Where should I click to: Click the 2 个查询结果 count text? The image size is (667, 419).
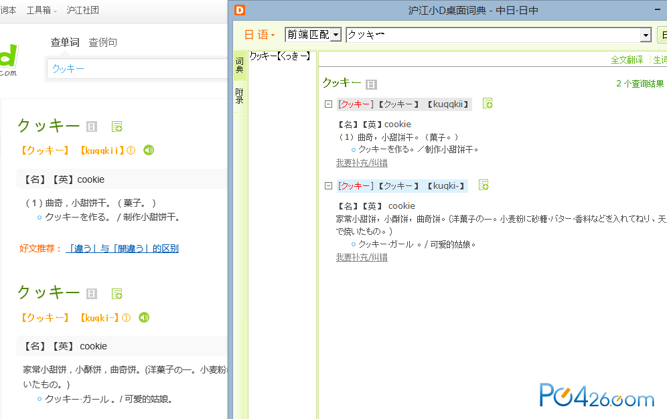[640, 84]
